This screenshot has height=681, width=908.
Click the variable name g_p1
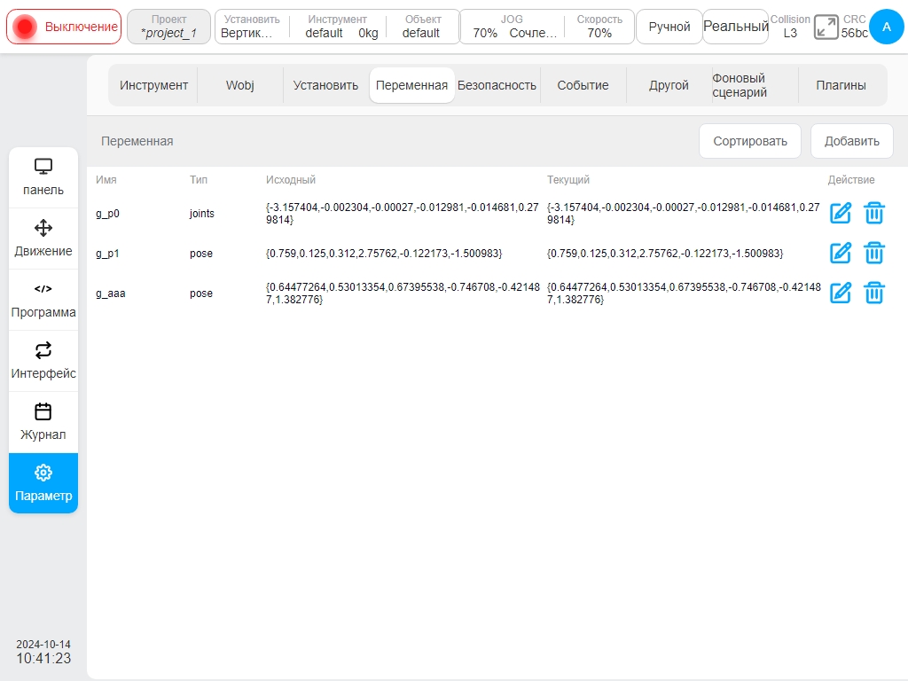(107, 253)
